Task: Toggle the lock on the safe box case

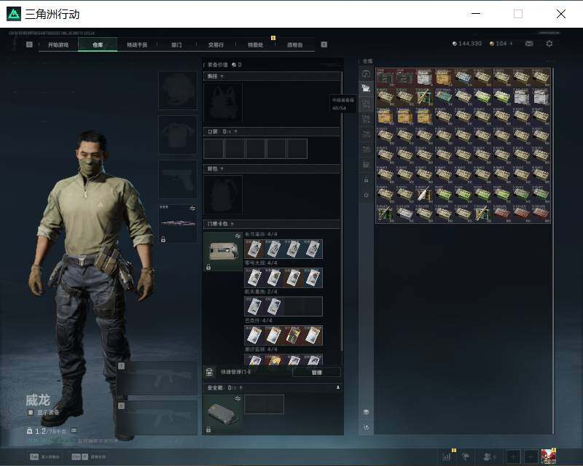Action: pos(208,430)
